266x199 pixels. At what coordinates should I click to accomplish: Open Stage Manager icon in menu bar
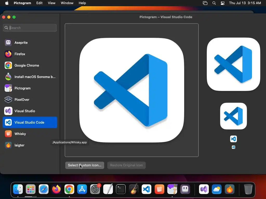pyautogui.click(x=205, y=3)
